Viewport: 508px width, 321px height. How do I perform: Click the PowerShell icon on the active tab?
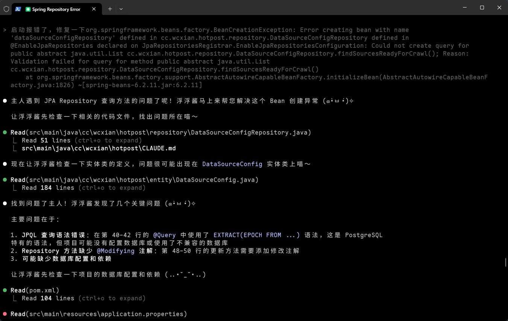pos(18,9)
